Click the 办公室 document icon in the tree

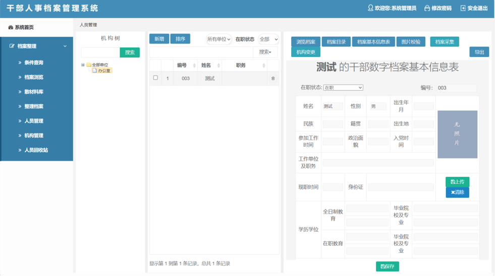95,71
